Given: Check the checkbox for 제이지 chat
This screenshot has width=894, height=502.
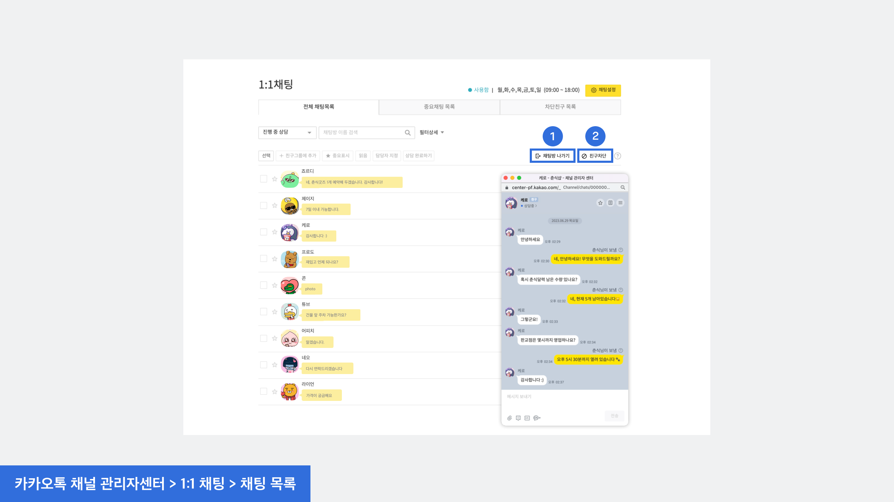Looking at the screenshot, I should [264, 206].
